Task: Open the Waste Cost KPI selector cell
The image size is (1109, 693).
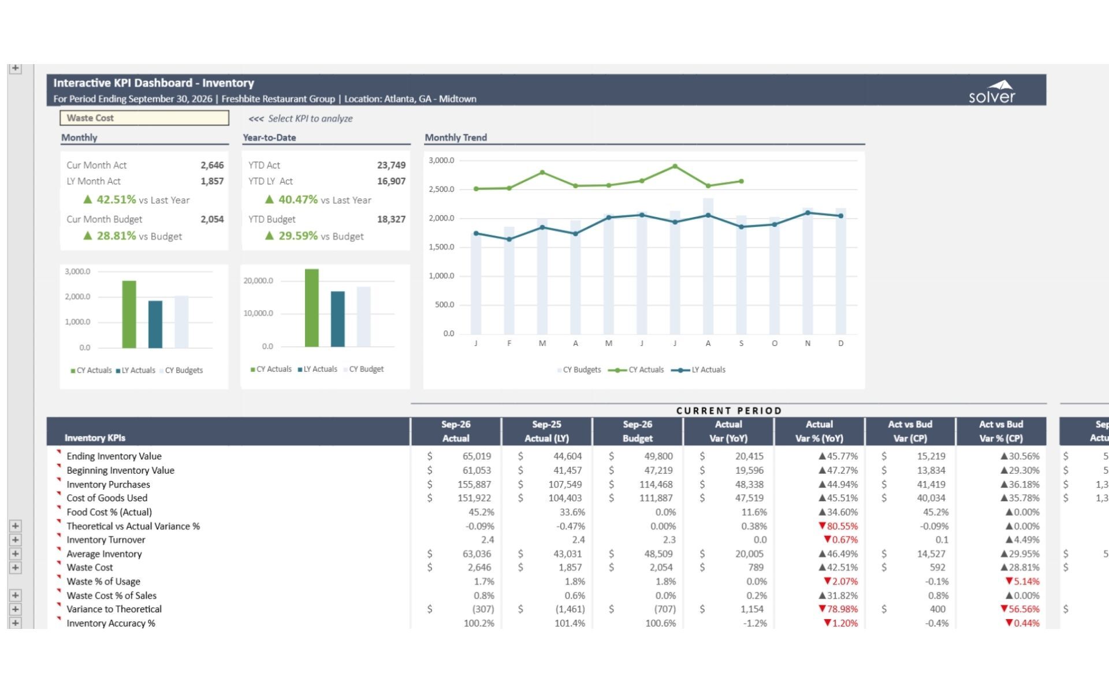Action: pos(144,118)
